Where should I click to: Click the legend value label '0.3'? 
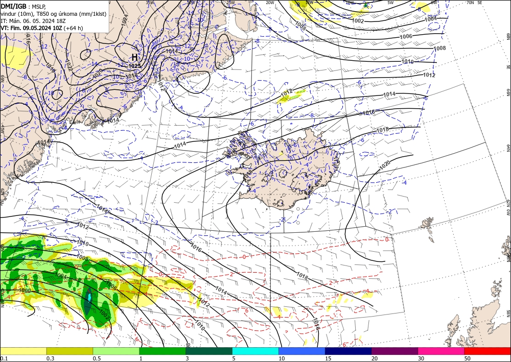click(x=50, y=358)
